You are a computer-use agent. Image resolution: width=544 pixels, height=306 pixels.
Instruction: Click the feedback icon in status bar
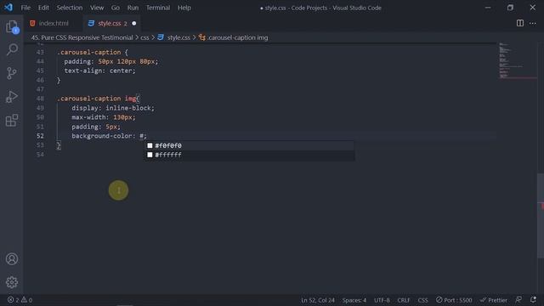518,300
